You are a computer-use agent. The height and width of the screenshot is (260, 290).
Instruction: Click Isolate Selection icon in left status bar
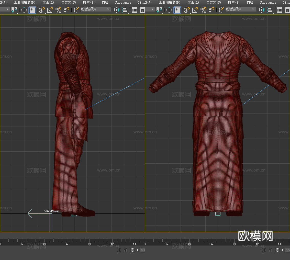pyautogui.click(x=119, y=250)
